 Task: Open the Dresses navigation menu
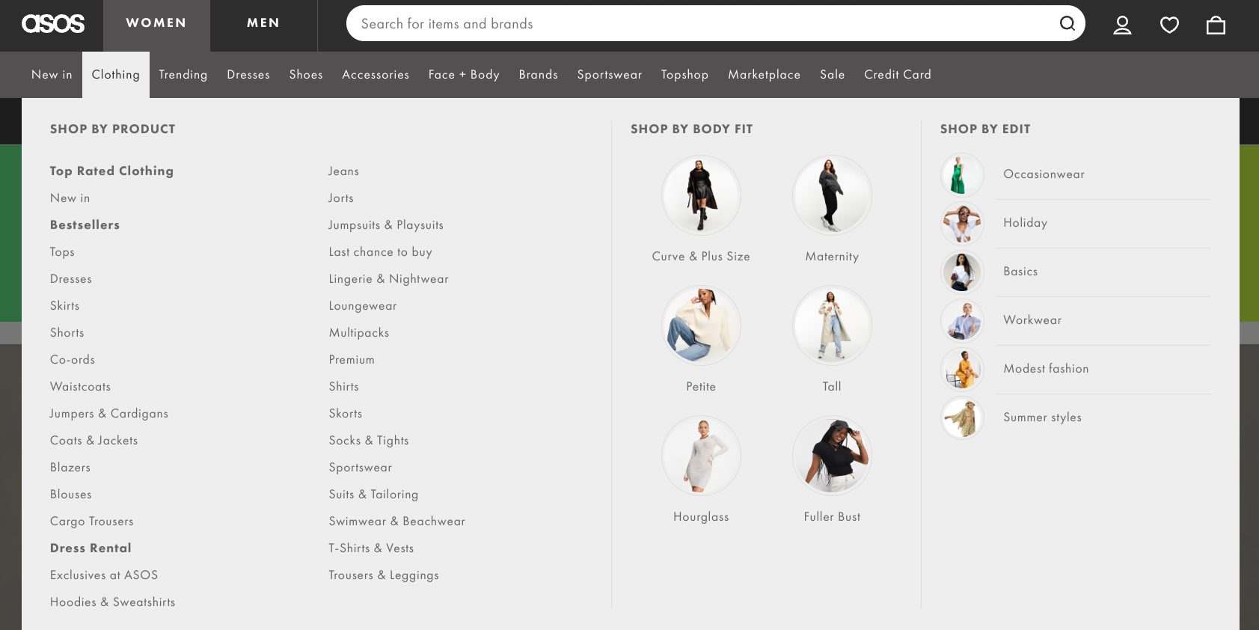click(248, 75)
